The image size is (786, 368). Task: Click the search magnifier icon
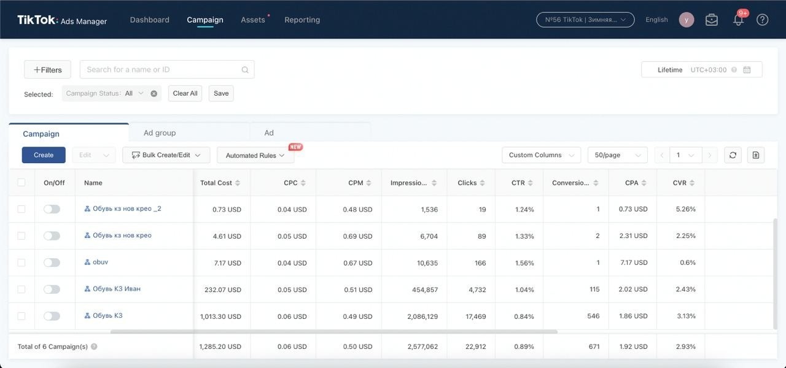coord(245,70)
